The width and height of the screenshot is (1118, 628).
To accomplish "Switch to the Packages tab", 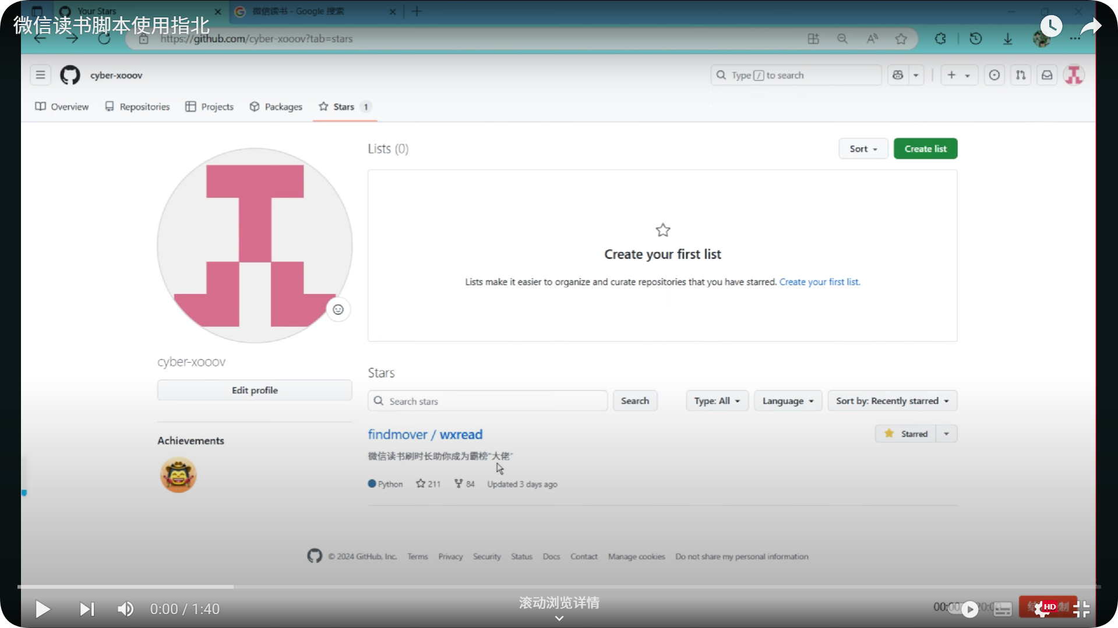I will tap(276, 107).
